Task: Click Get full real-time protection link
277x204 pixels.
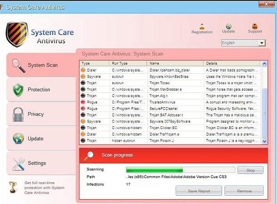Action: coord(44,187)
